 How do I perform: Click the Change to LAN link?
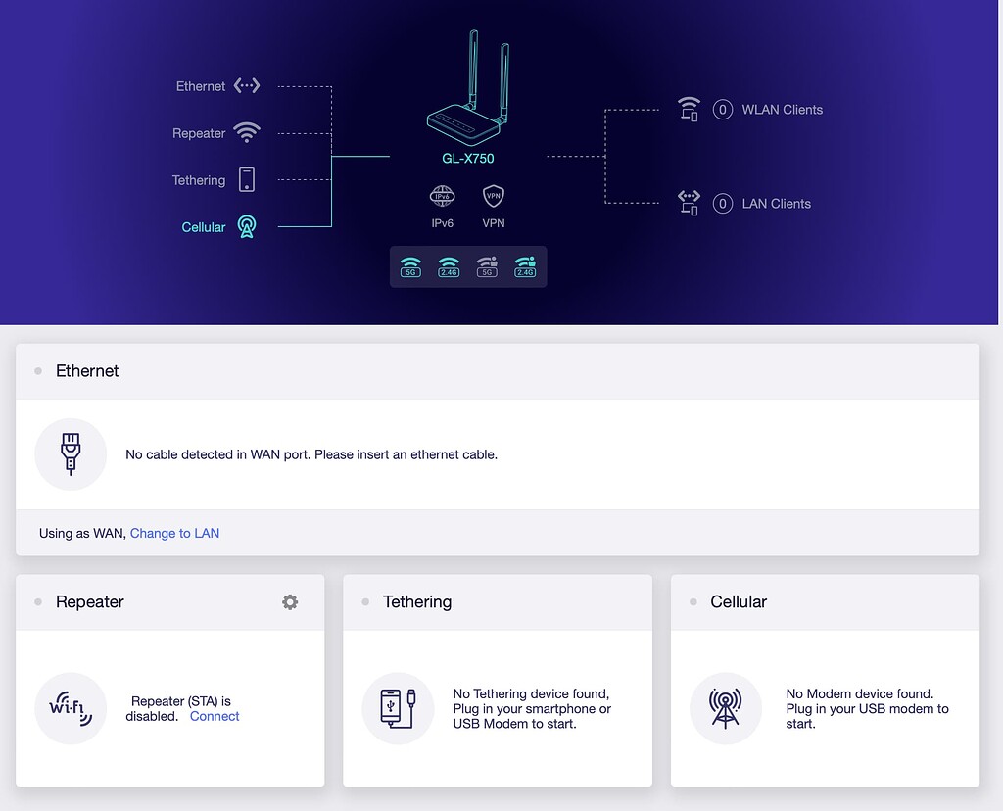(174, 534)
